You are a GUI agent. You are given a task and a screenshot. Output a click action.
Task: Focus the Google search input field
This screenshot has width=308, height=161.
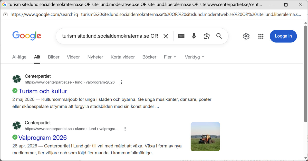point(110,36)
